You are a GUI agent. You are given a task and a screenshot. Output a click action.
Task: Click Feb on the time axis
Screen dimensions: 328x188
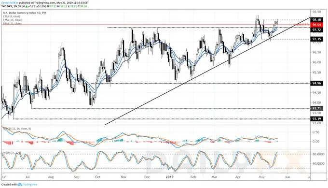(x=193, y=177)
